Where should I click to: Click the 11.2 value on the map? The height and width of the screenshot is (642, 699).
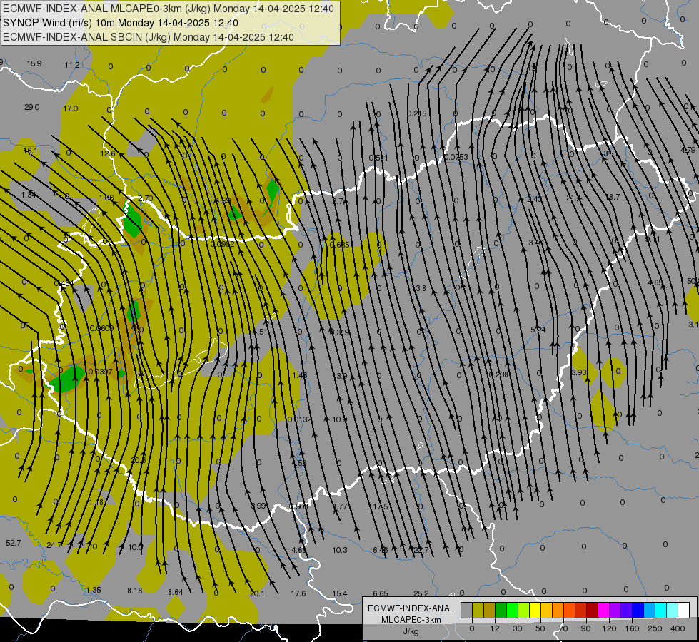(x=72, y=65)
